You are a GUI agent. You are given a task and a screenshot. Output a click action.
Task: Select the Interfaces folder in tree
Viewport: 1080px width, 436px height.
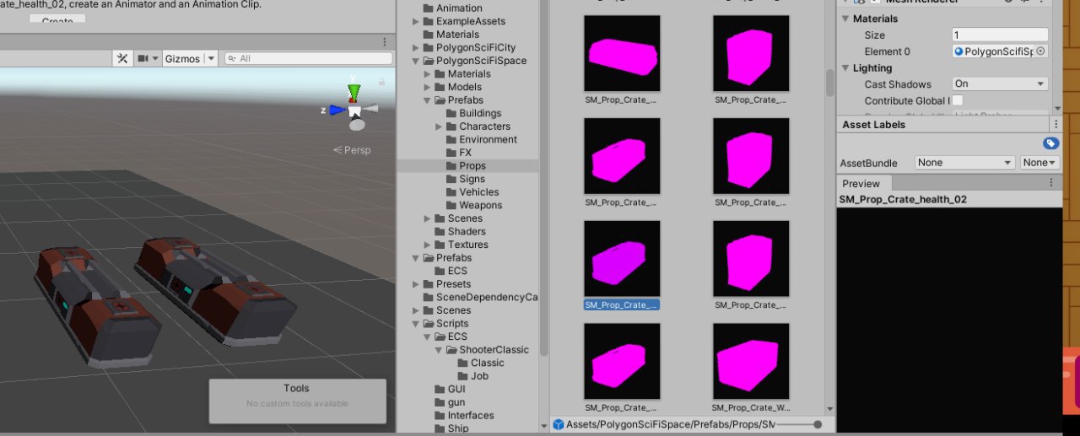pyautogui.click(x=471, y=415)
